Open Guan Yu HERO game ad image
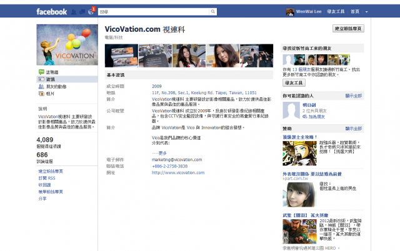400x251 pixels. pos(299,232)
